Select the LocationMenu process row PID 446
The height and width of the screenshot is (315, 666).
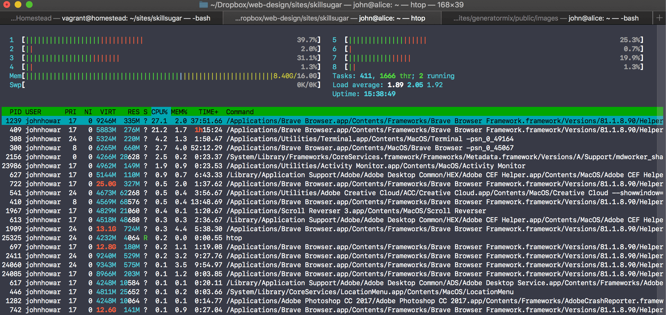click(x=332, y=292)
